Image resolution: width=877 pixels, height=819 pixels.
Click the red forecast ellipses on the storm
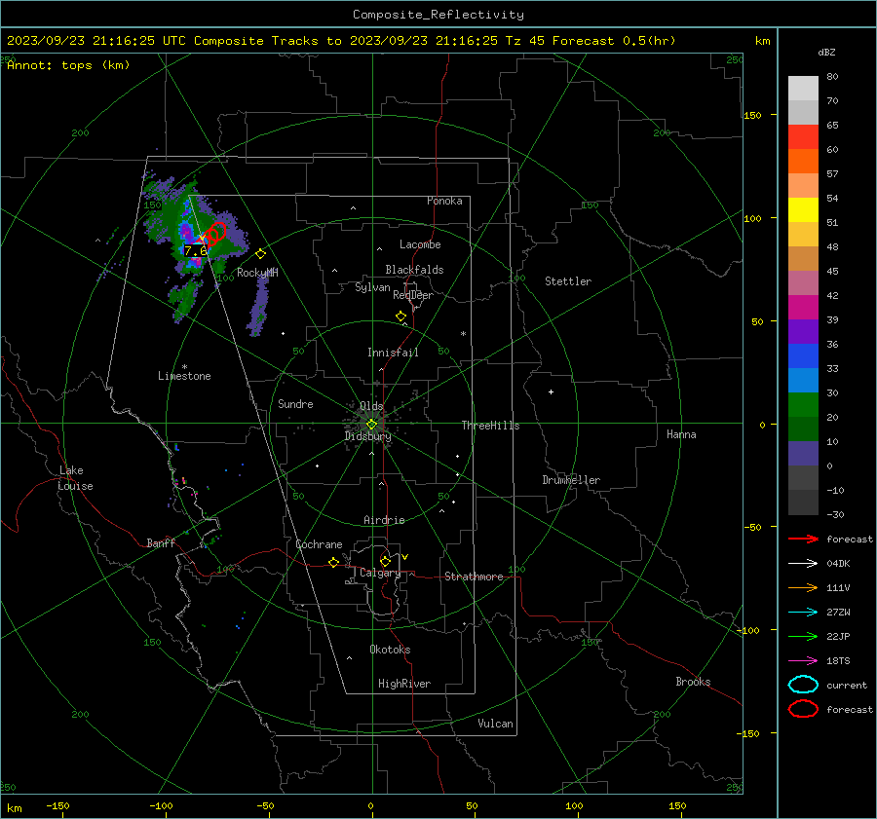tap(214, 234)
